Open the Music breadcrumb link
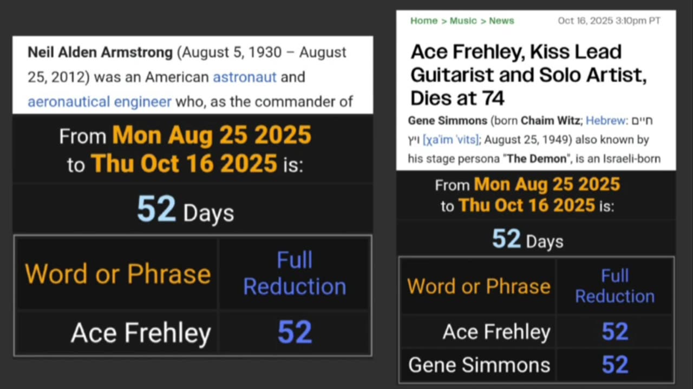The height and width of the screenshot is (389, 693). tap(463, 21)
